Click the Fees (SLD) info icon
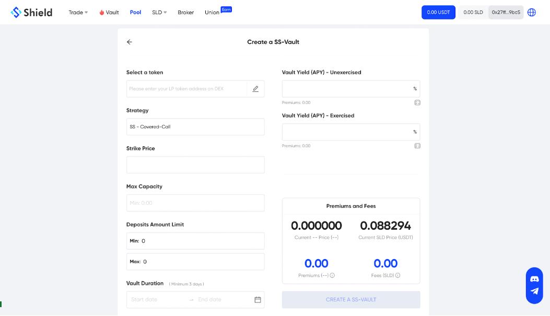This screenshot has height=316, width=550. click(398, 275)
